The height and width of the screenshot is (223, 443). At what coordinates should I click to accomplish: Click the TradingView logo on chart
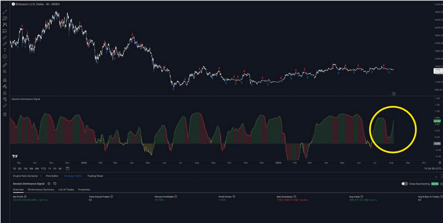[x=15, y=157]
